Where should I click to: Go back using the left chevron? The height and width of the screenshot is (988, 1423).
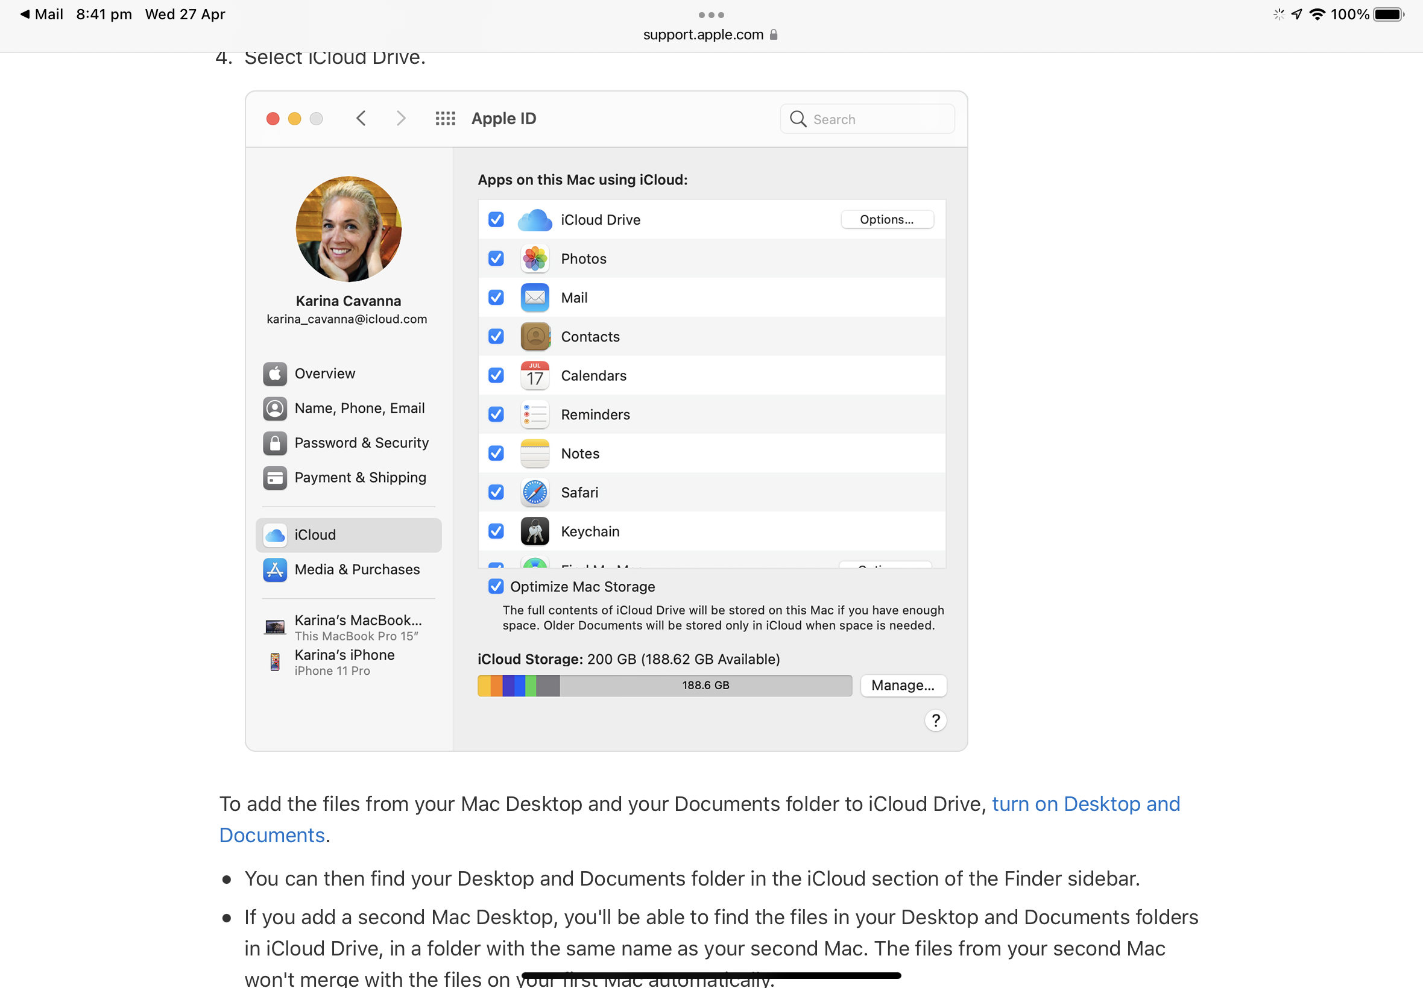pos(361,118)
